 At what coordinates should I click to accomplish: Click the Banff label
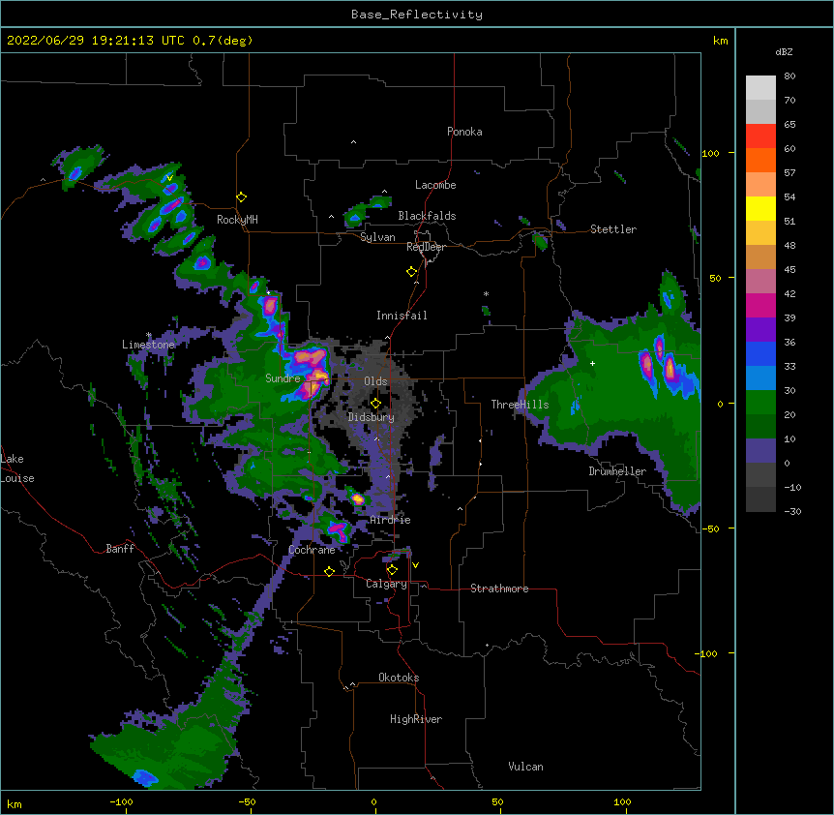(120, 549)
